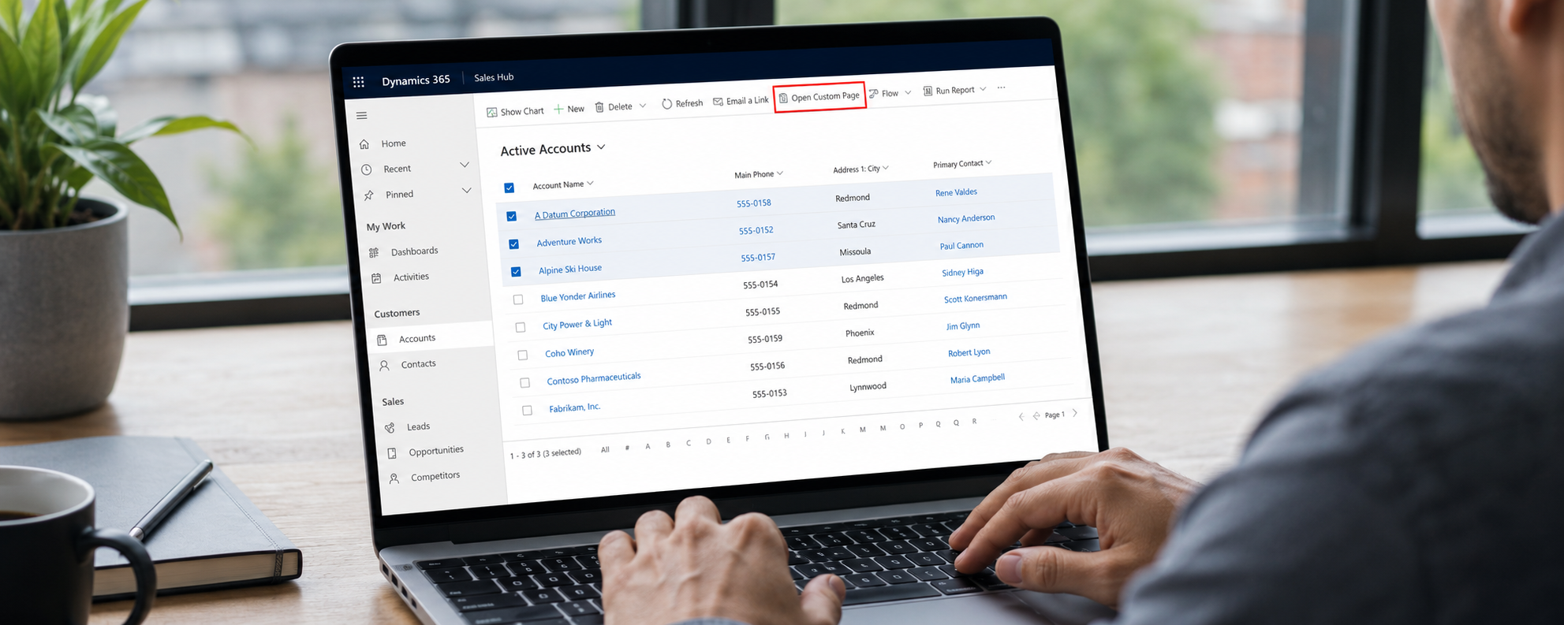Open Address 1: City column menu
The width and height of the screenshot is (1564, 625).
coord(886,167)
